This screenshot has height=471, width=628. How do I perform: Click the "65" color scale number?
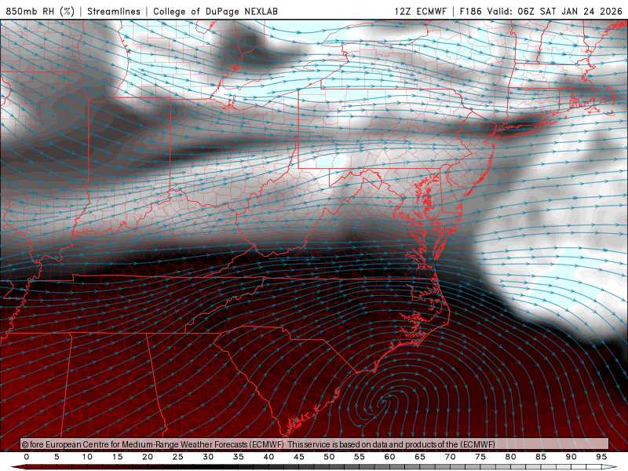pyautogui.click(x=420, y=457)
